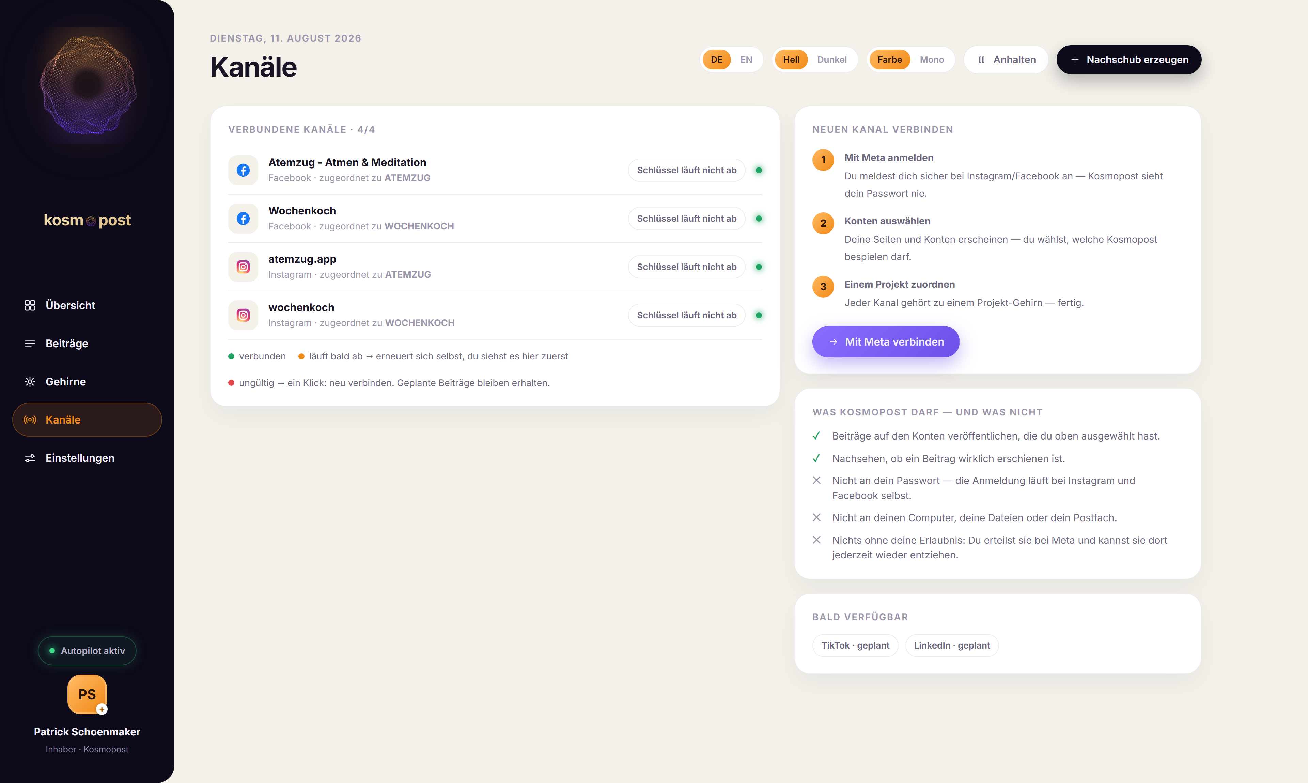This screenshot has width=1308, height=783.
Task: Click step 1 orange number badge
Action: [823, 160]
